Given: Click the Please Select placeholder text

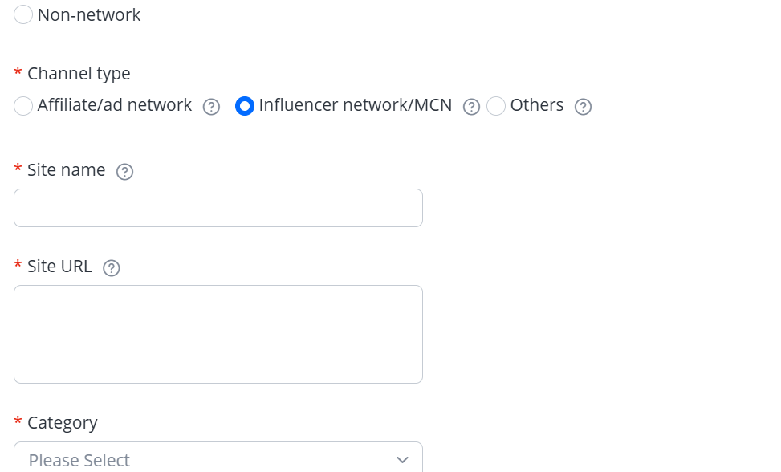Looking at the screenshot, I should point(79,460).
